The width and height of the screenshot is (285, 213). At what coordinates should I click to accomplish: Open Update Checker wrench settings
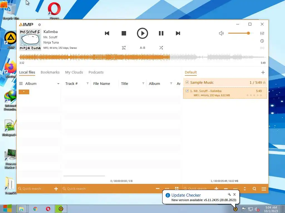coord(229,194)
